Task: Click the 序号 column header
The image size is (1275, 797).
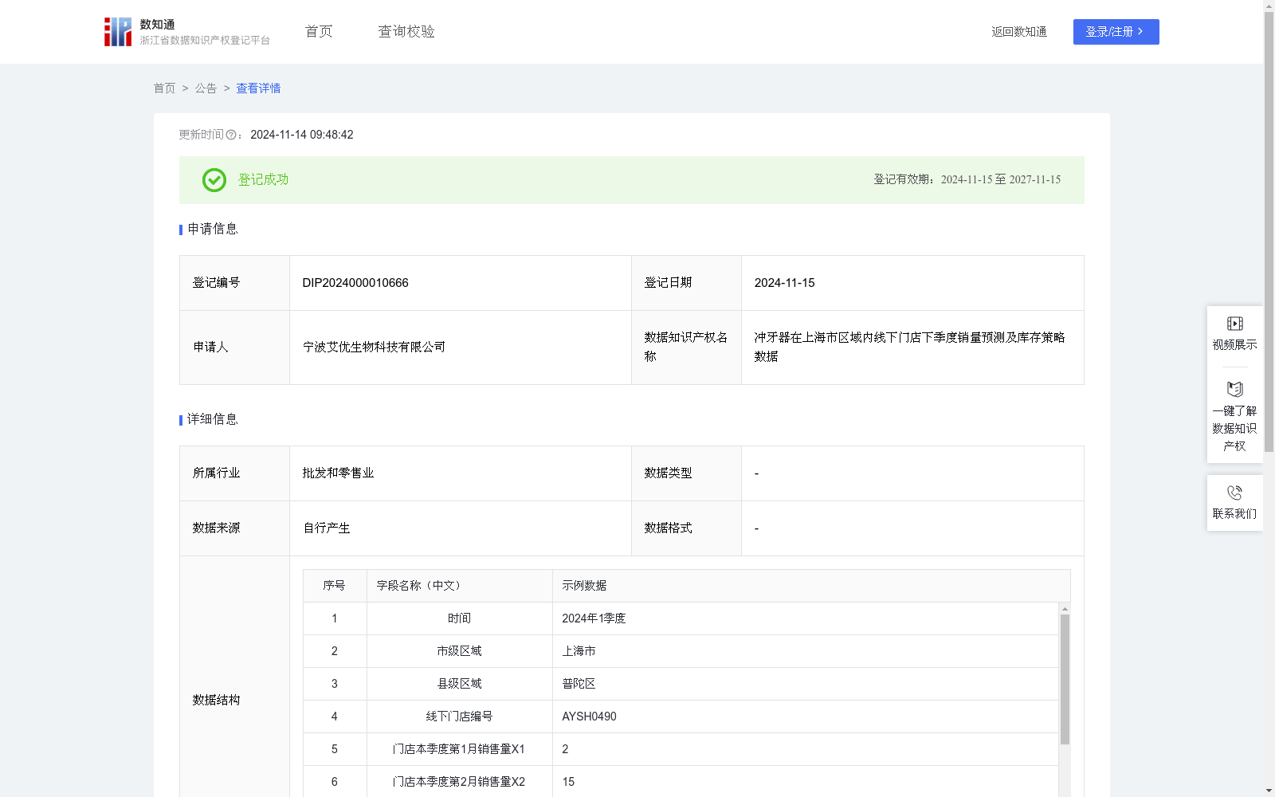Action: click(335, 586)
